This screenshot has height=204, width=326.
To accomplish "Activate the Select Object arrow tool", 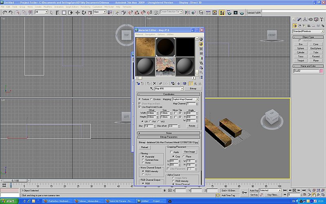I will pos(52,13).
